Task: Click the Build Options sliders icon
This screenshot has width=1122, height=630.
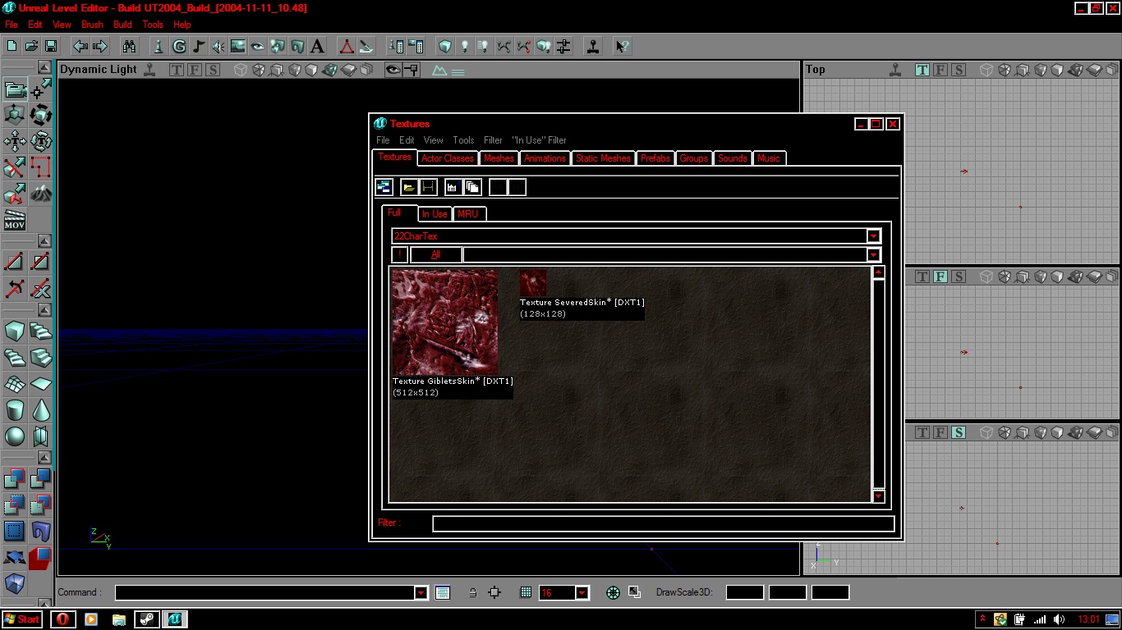Action: (x=563, y=46)
